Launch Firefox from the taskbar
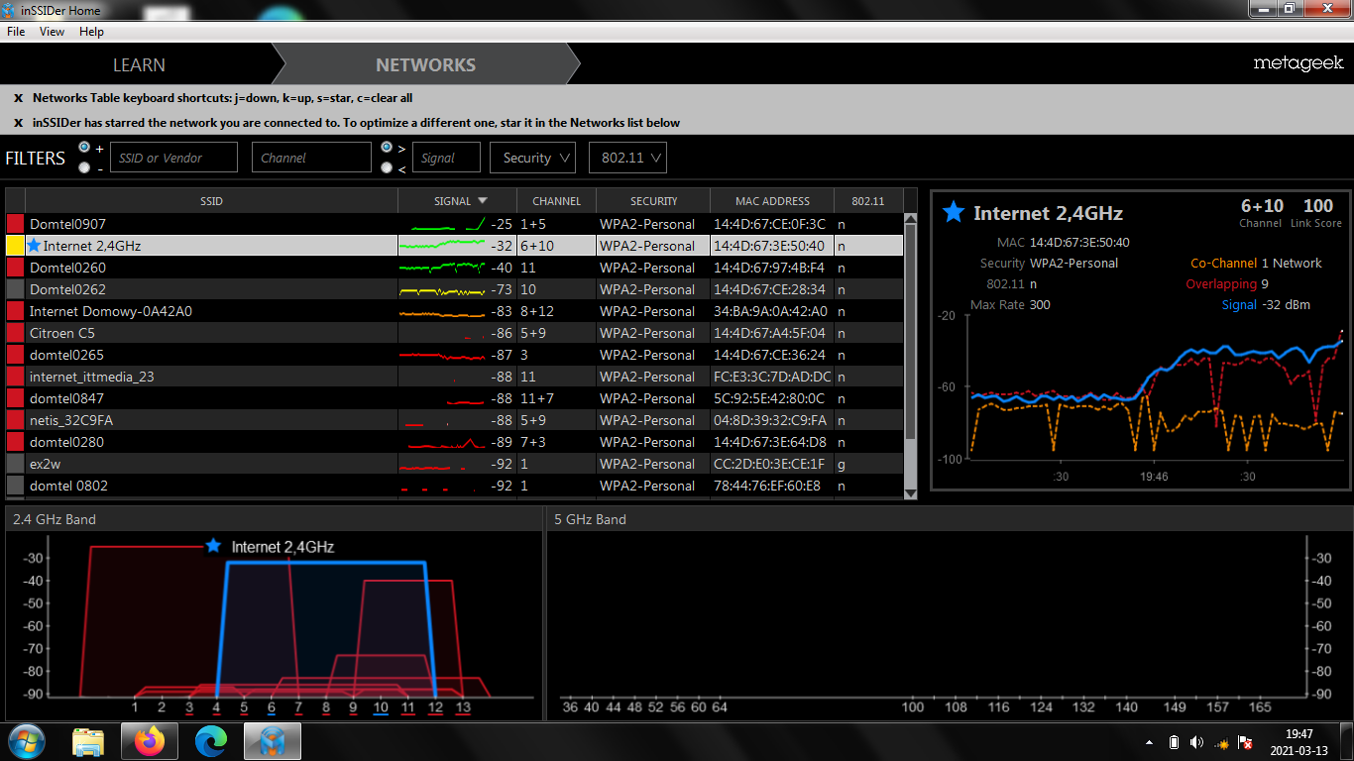The height and width of the screenshot is (761, 1354). pos(150,741)
